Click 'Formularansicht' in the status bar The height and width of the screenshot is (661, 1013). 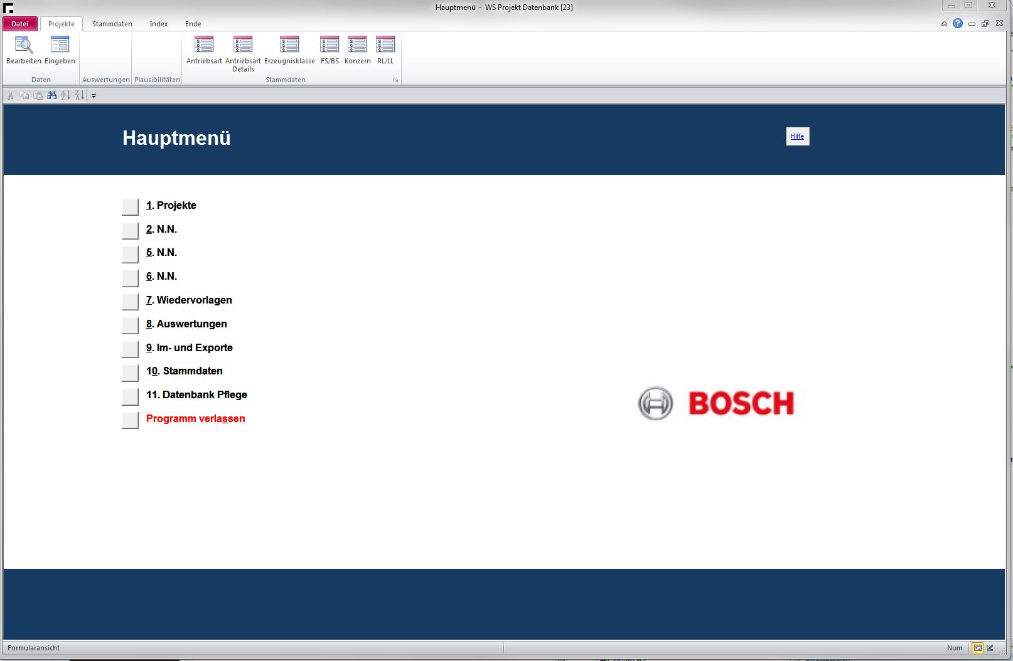tap(34, 648)
